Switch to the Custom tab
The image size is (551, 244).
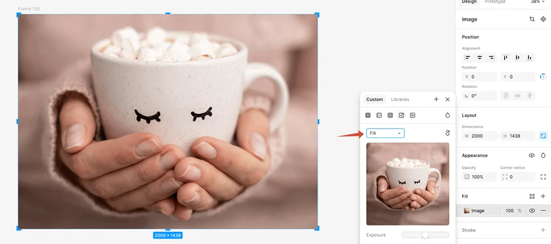tap(375, 99)
